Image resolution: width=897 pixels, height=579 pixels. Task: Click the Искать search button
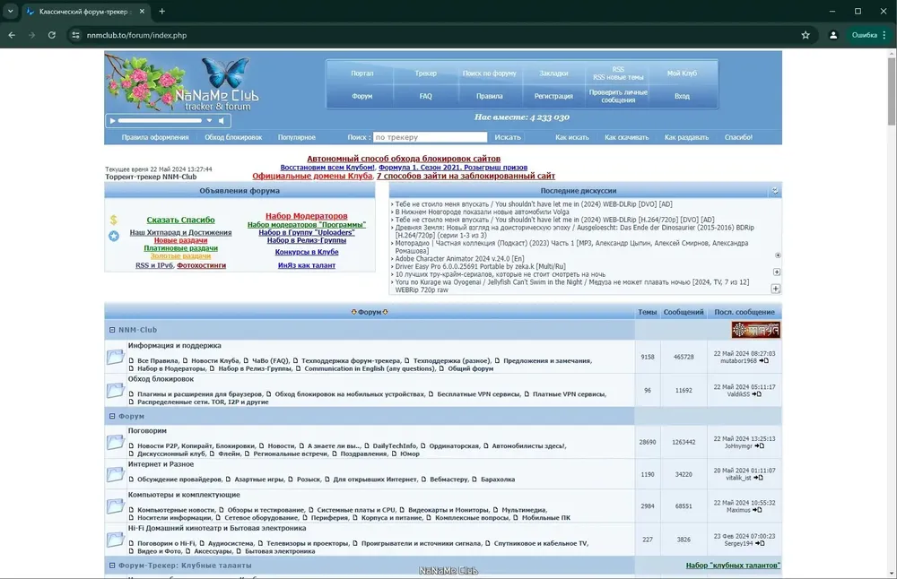508,137
